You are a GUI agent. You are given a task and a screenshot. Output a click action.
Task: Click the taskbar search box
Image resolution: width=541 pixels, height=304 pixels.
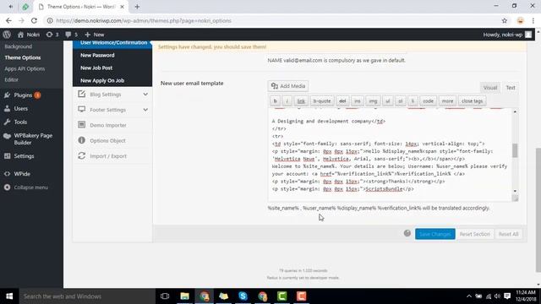[x=87, y=296]
